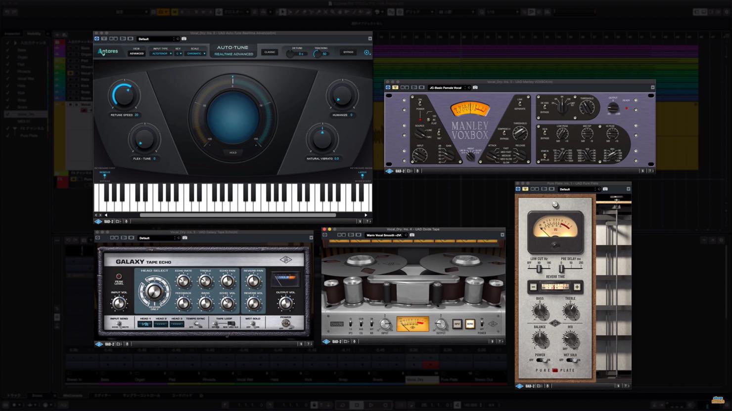Toggle the VOXBOX EQ In bypass switch
732x411 pixels.
pos(544,133)
